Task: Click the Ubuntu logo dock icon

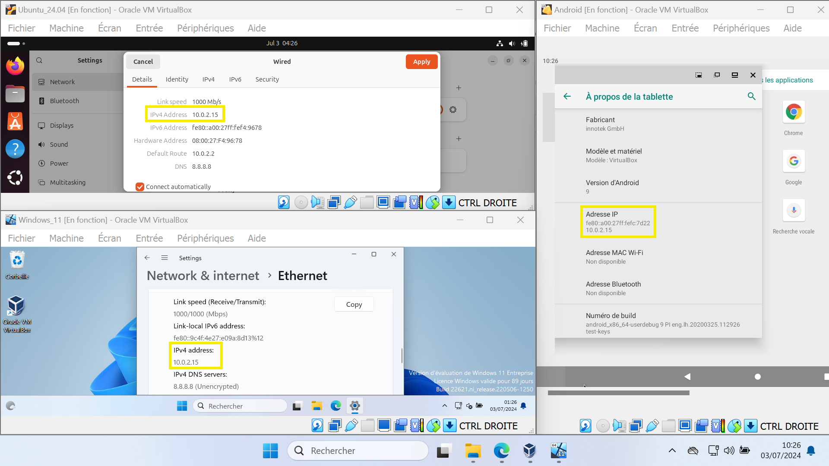Action: (15, 177)
